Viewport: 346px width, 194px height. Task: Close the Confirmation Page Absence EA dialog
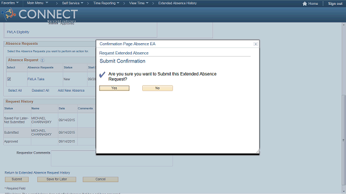pos(256,44)
